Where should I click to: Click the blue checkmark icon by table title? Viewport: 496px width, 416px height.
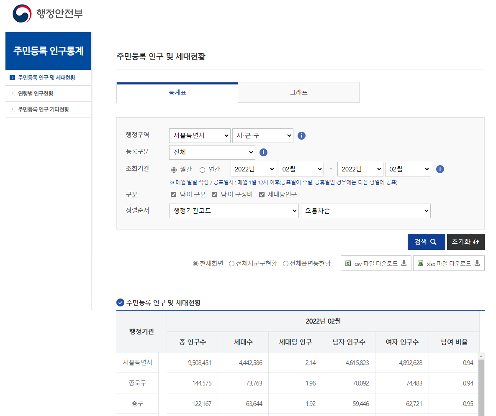click(x=120, y=303)
